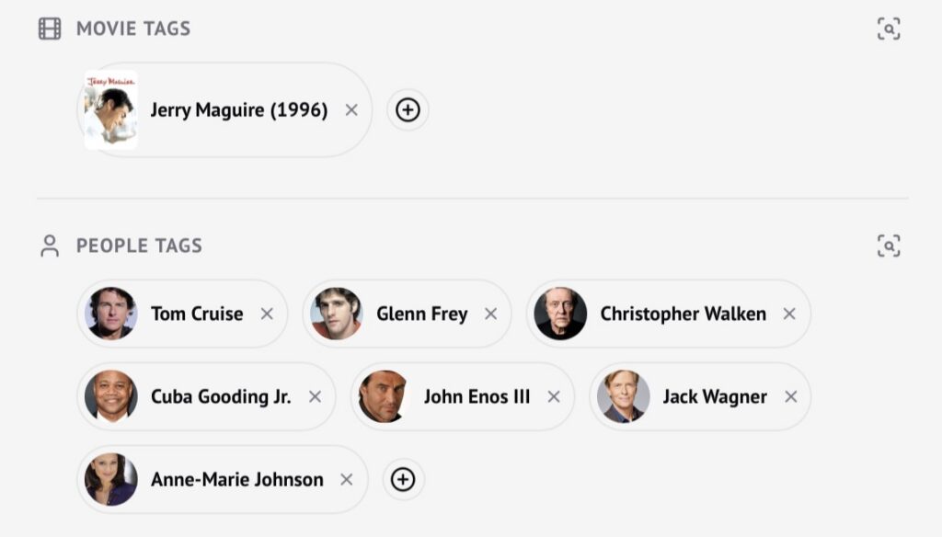The width and height of the screenshot is (942, 537).
Task: Remove the Glenn Frey tag
Action: (490, 314)
